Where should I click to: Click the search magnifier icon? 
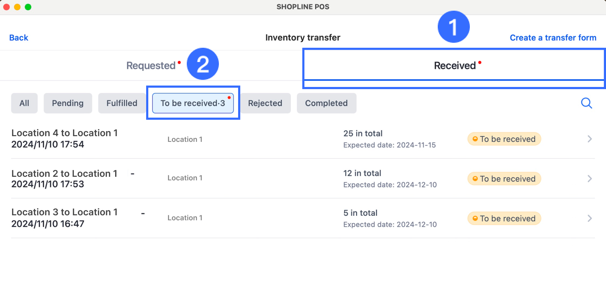586,103
